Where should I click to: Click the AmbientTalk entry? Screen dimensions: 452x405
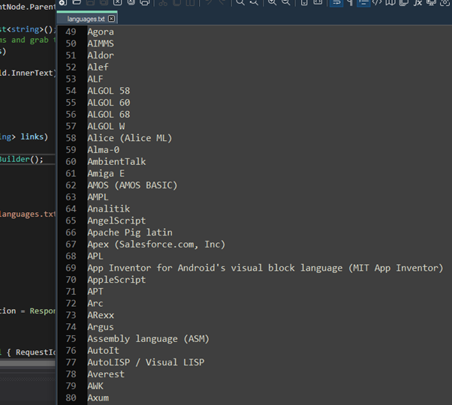[x=116, y=161]
